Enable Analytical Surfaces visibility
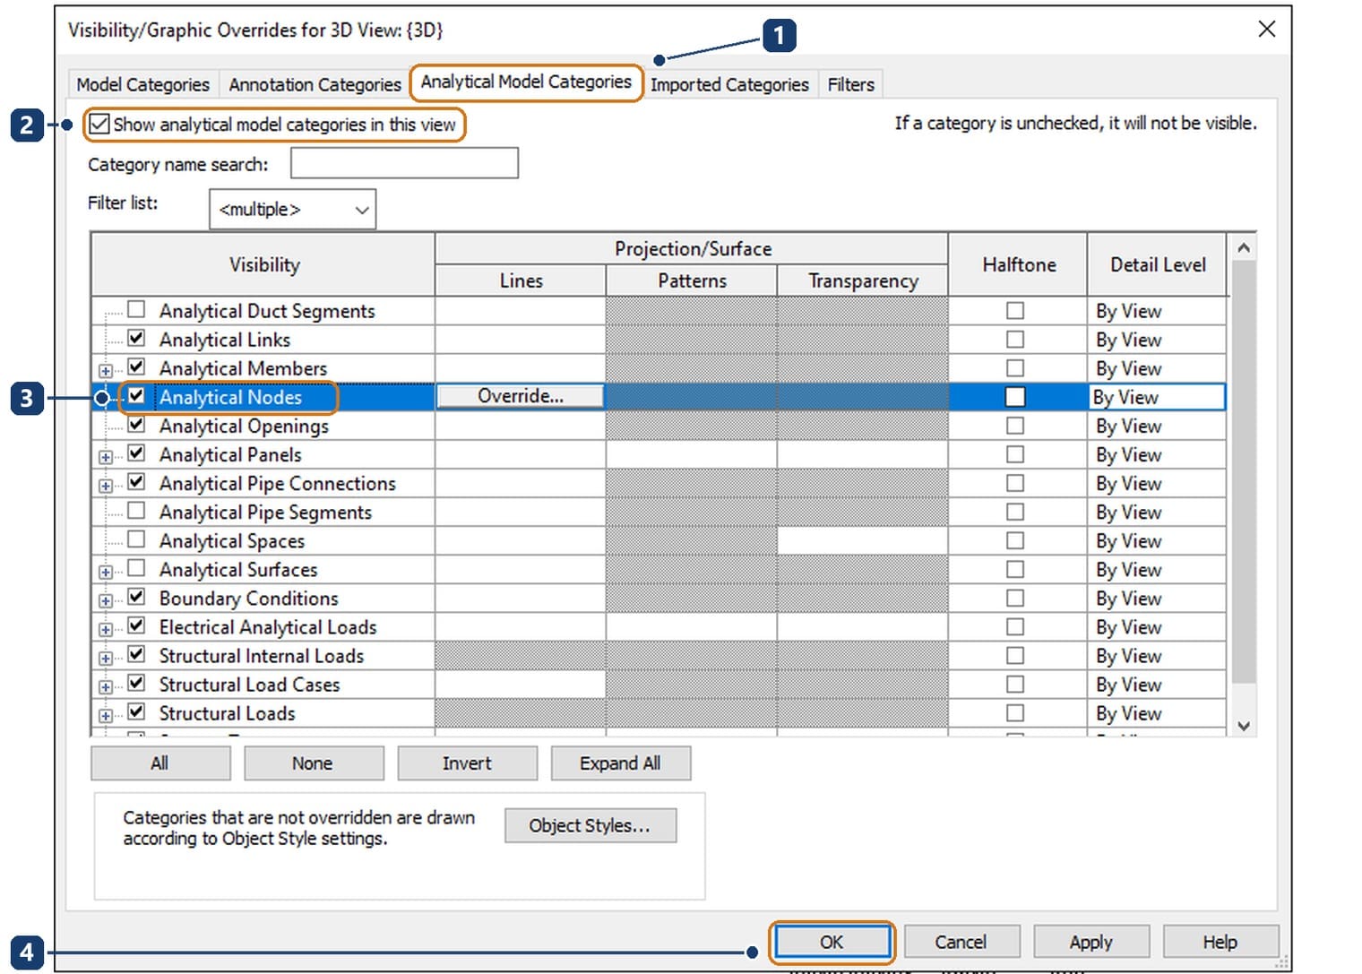The image size is (1362, 974). tap(136, 568)
